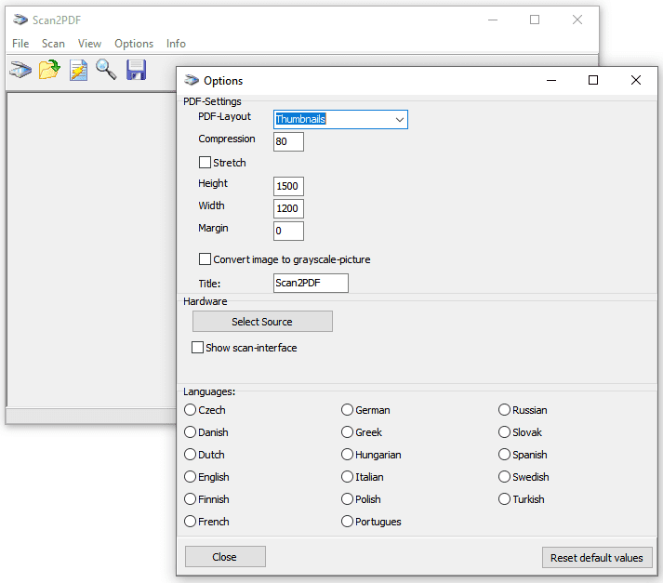Expand the PDF-Layout dropdown
The image size is (663, 583).
[400, 120]
